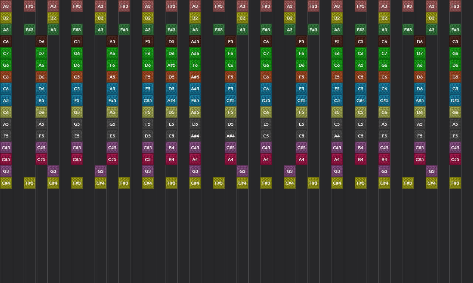Click the dark brown C5 note

pos(361,42)
